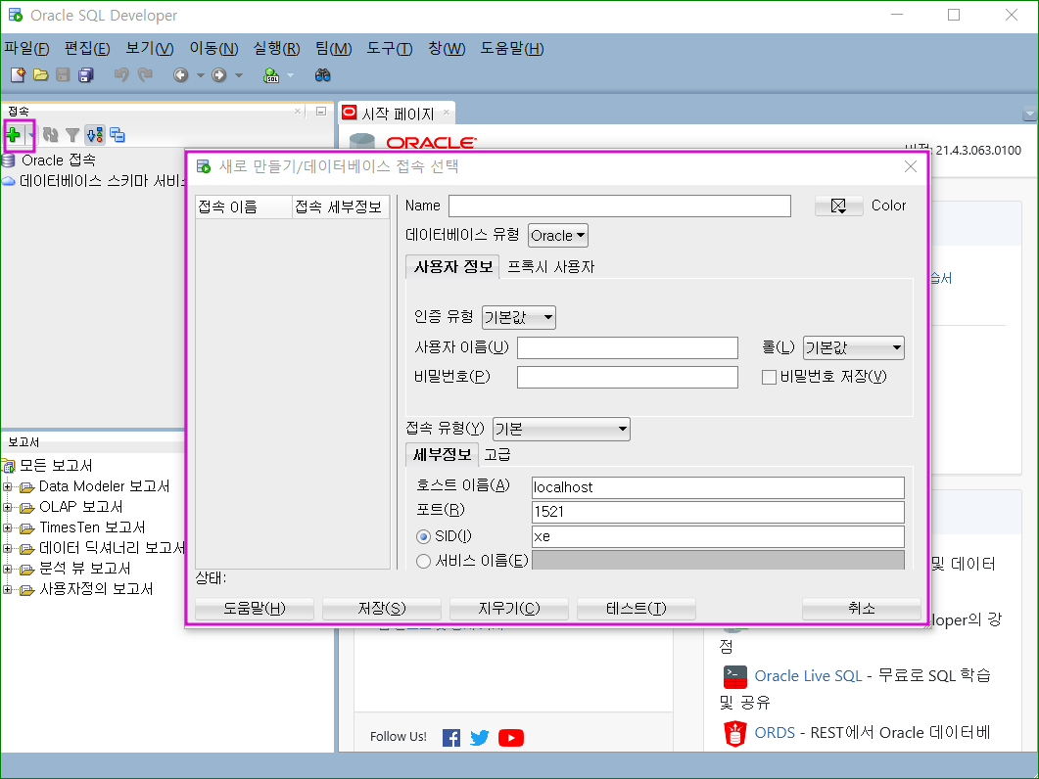Click the 취소 button

(x=862, y=608)
